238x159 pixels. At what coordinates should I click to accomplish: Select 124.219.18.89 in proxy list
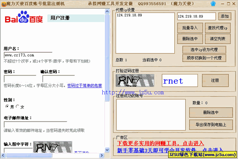[129, 15]
